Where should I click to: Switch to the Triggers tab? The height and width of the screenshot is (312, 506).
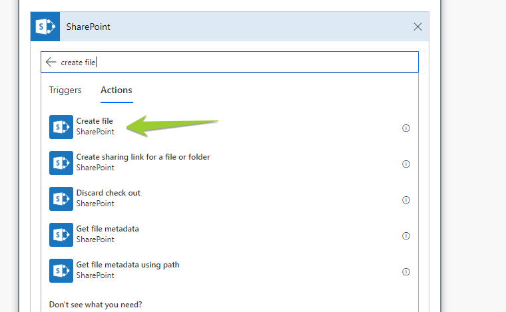tap(65, 90)
